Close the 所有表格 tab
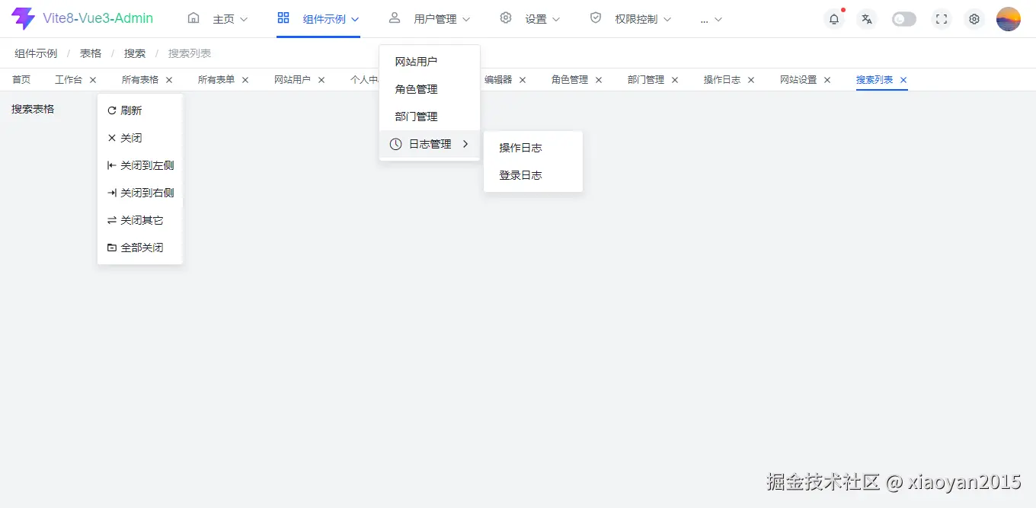This screenshot has width=1036, height=508. click(169, 80)
